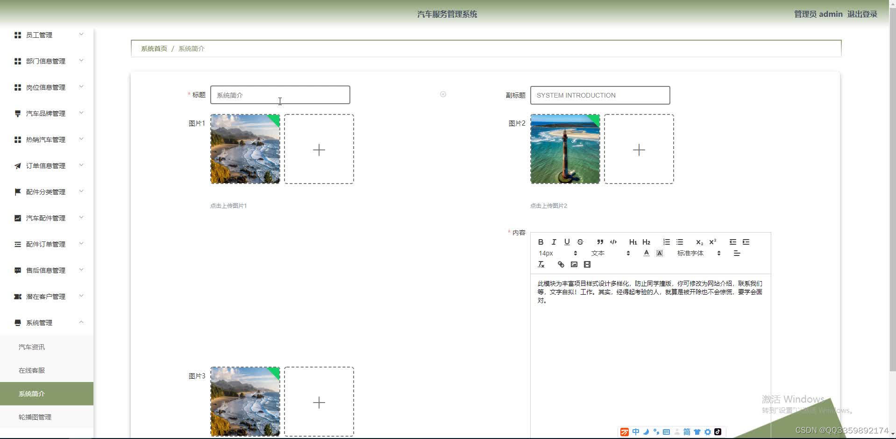
Task: Decrease indent in the editor
Action: click(x=732, y=242)
